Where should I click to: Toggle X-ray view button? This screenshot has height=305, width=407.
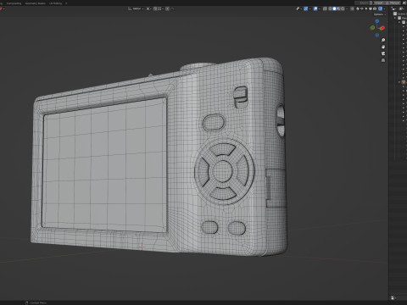pos(325,8)
